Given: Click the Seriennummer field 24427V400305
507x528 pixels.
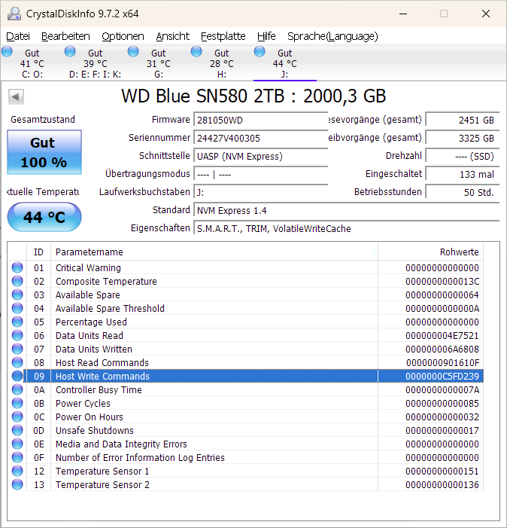Looking at the screenshot, I should 260,138.
